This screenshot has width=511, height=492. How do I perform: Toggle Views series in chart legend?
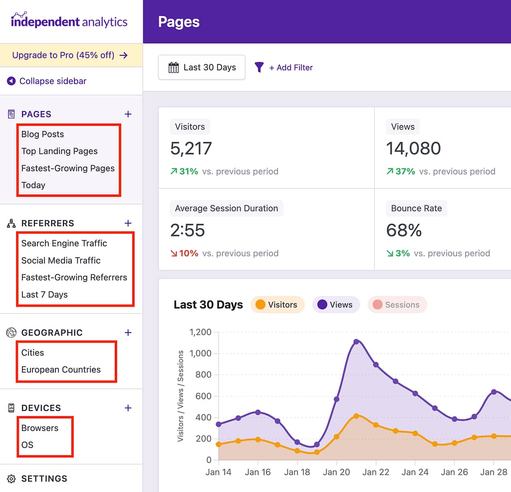pos(336,305)
